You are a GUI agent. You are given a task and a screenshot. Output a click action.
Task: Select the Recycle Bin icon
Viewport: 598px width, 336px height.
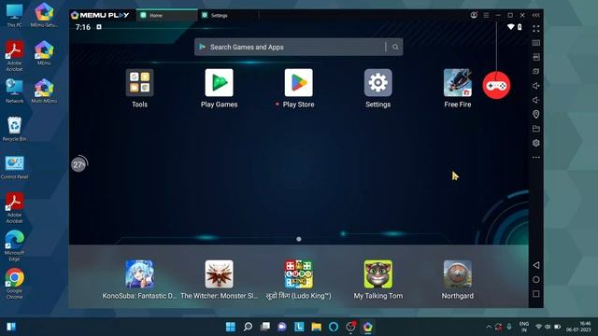point(15,129)
